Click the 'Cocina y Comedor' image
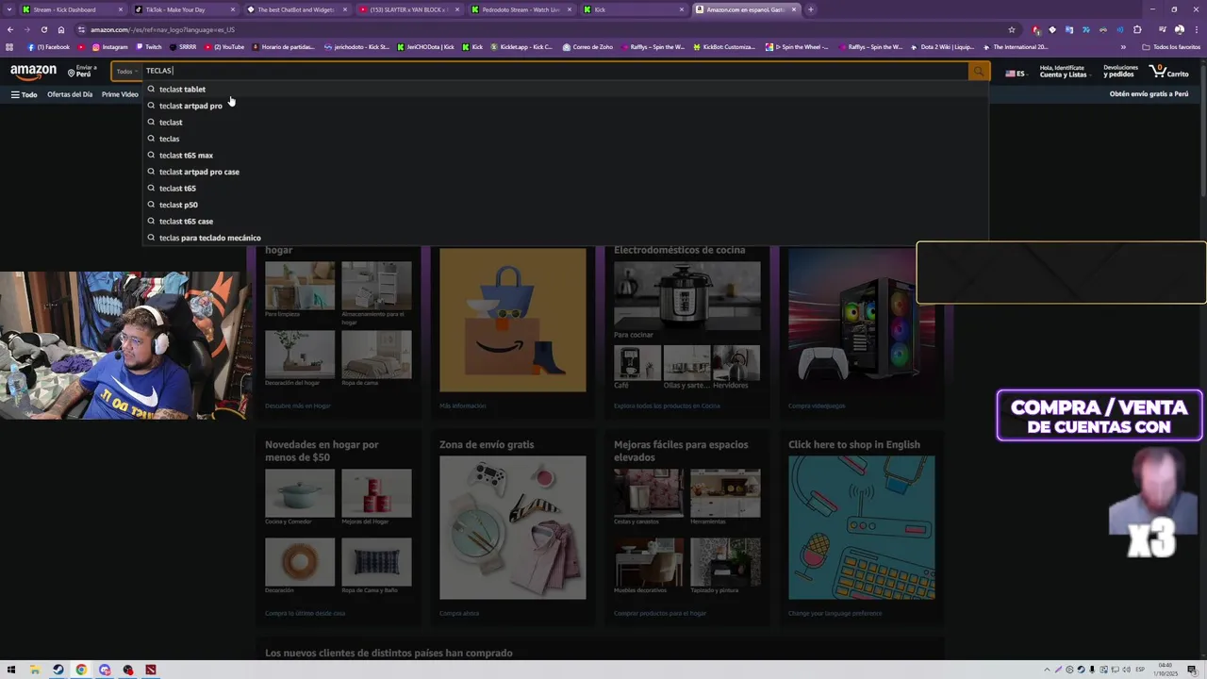The height and width of the screenshot is (679, 1207). tap(300, 492)
